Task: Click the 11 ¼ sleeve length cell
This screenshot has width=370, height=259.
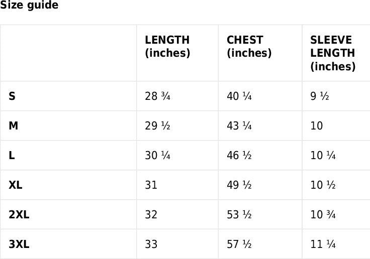Action: tap(323, 244)
